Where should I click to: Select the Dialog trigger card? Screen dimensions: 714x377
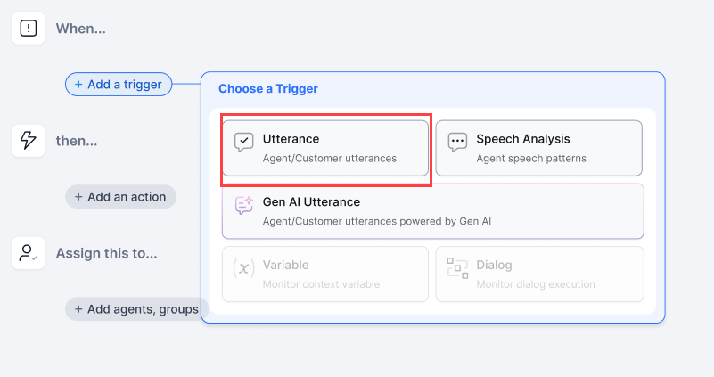tap(538, 274)
